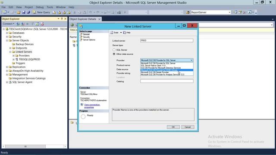
Task: Open the File menu
Action: point(3,7)
